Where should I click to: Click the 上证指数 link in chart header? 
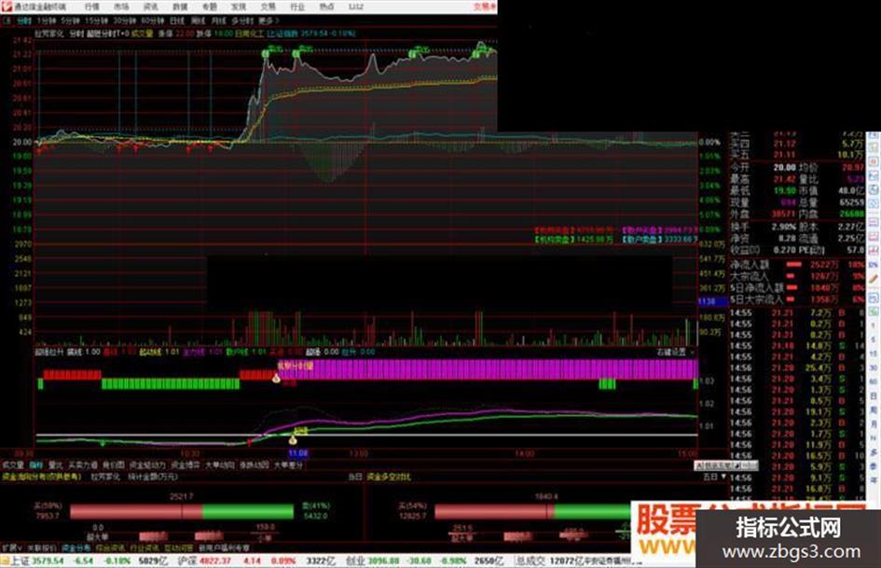tap(282, 34)
